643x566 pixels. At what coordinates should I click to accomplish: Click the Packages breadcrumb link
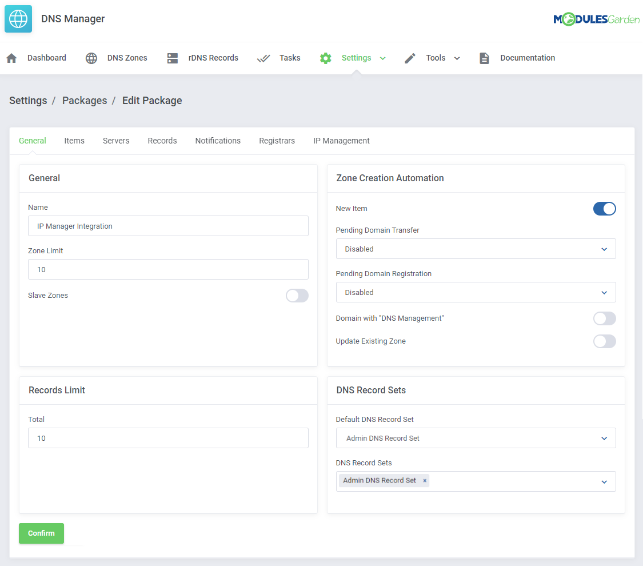[x=85, y=101]
